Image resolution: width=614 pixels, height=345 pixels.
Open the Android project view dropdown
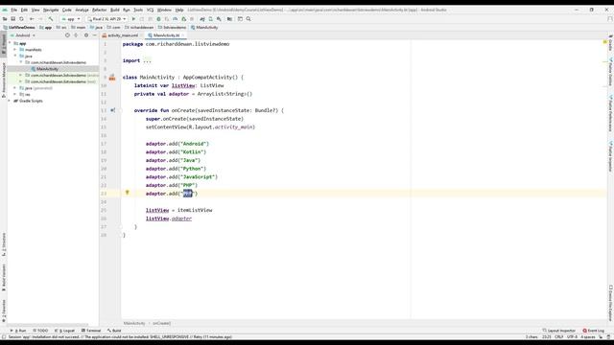(23, 35)
